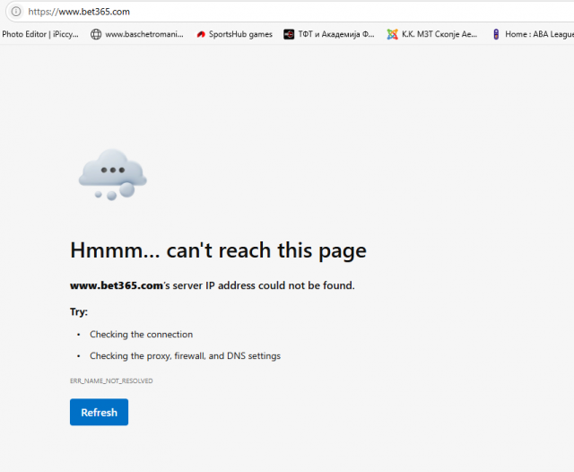
Task: Open the Photo Editor iPiccy bookmark
Action: click(x=40, y=34)
